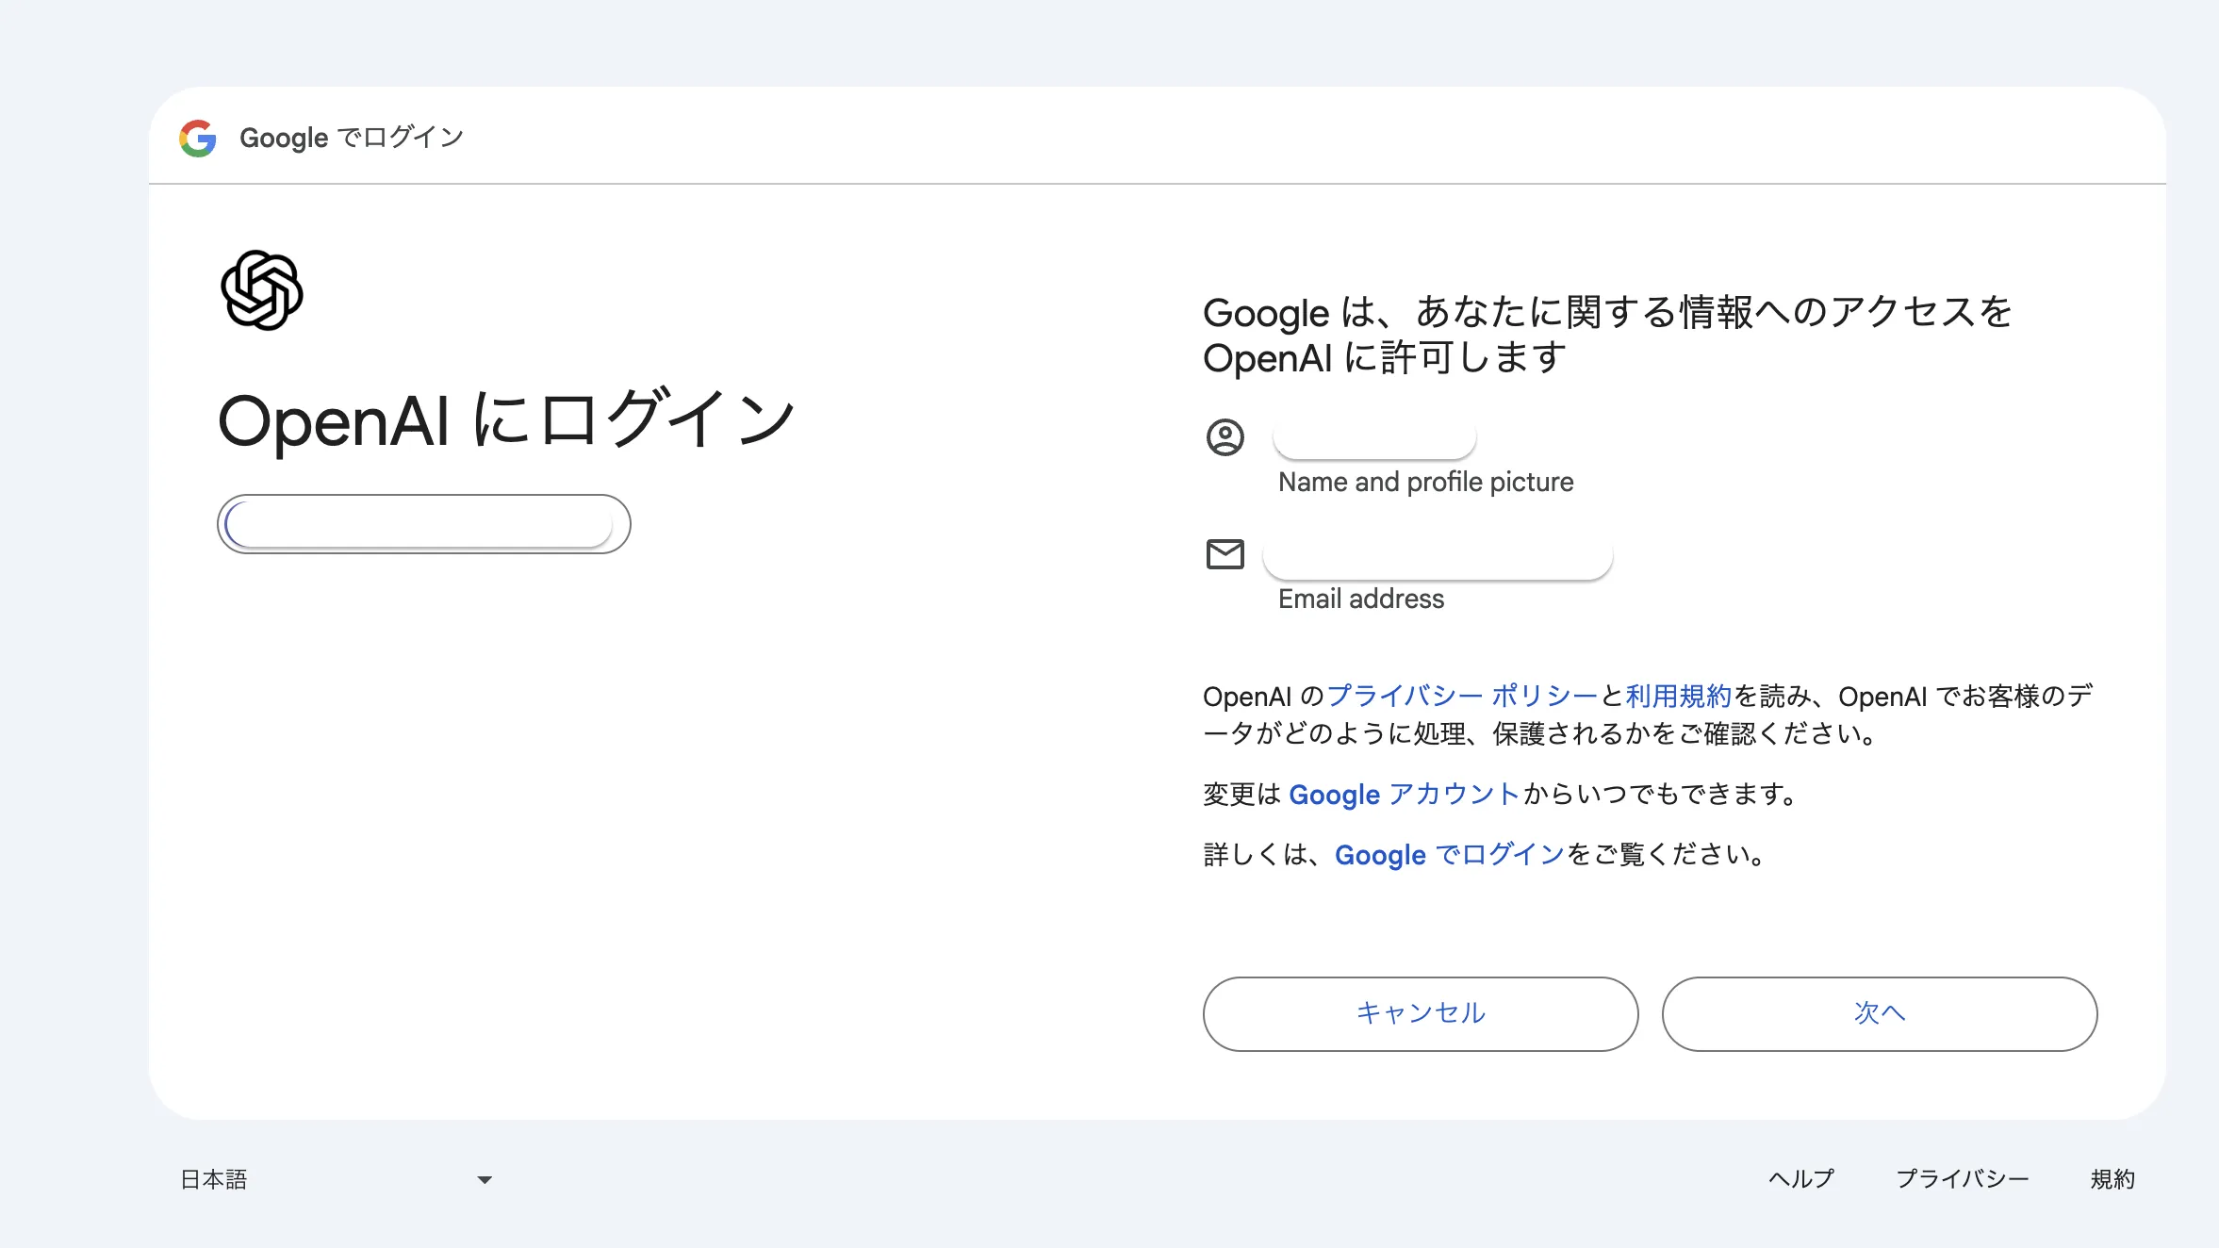Select the OpenAI logo
The image size is (2219, 1248).
point(261,290)
